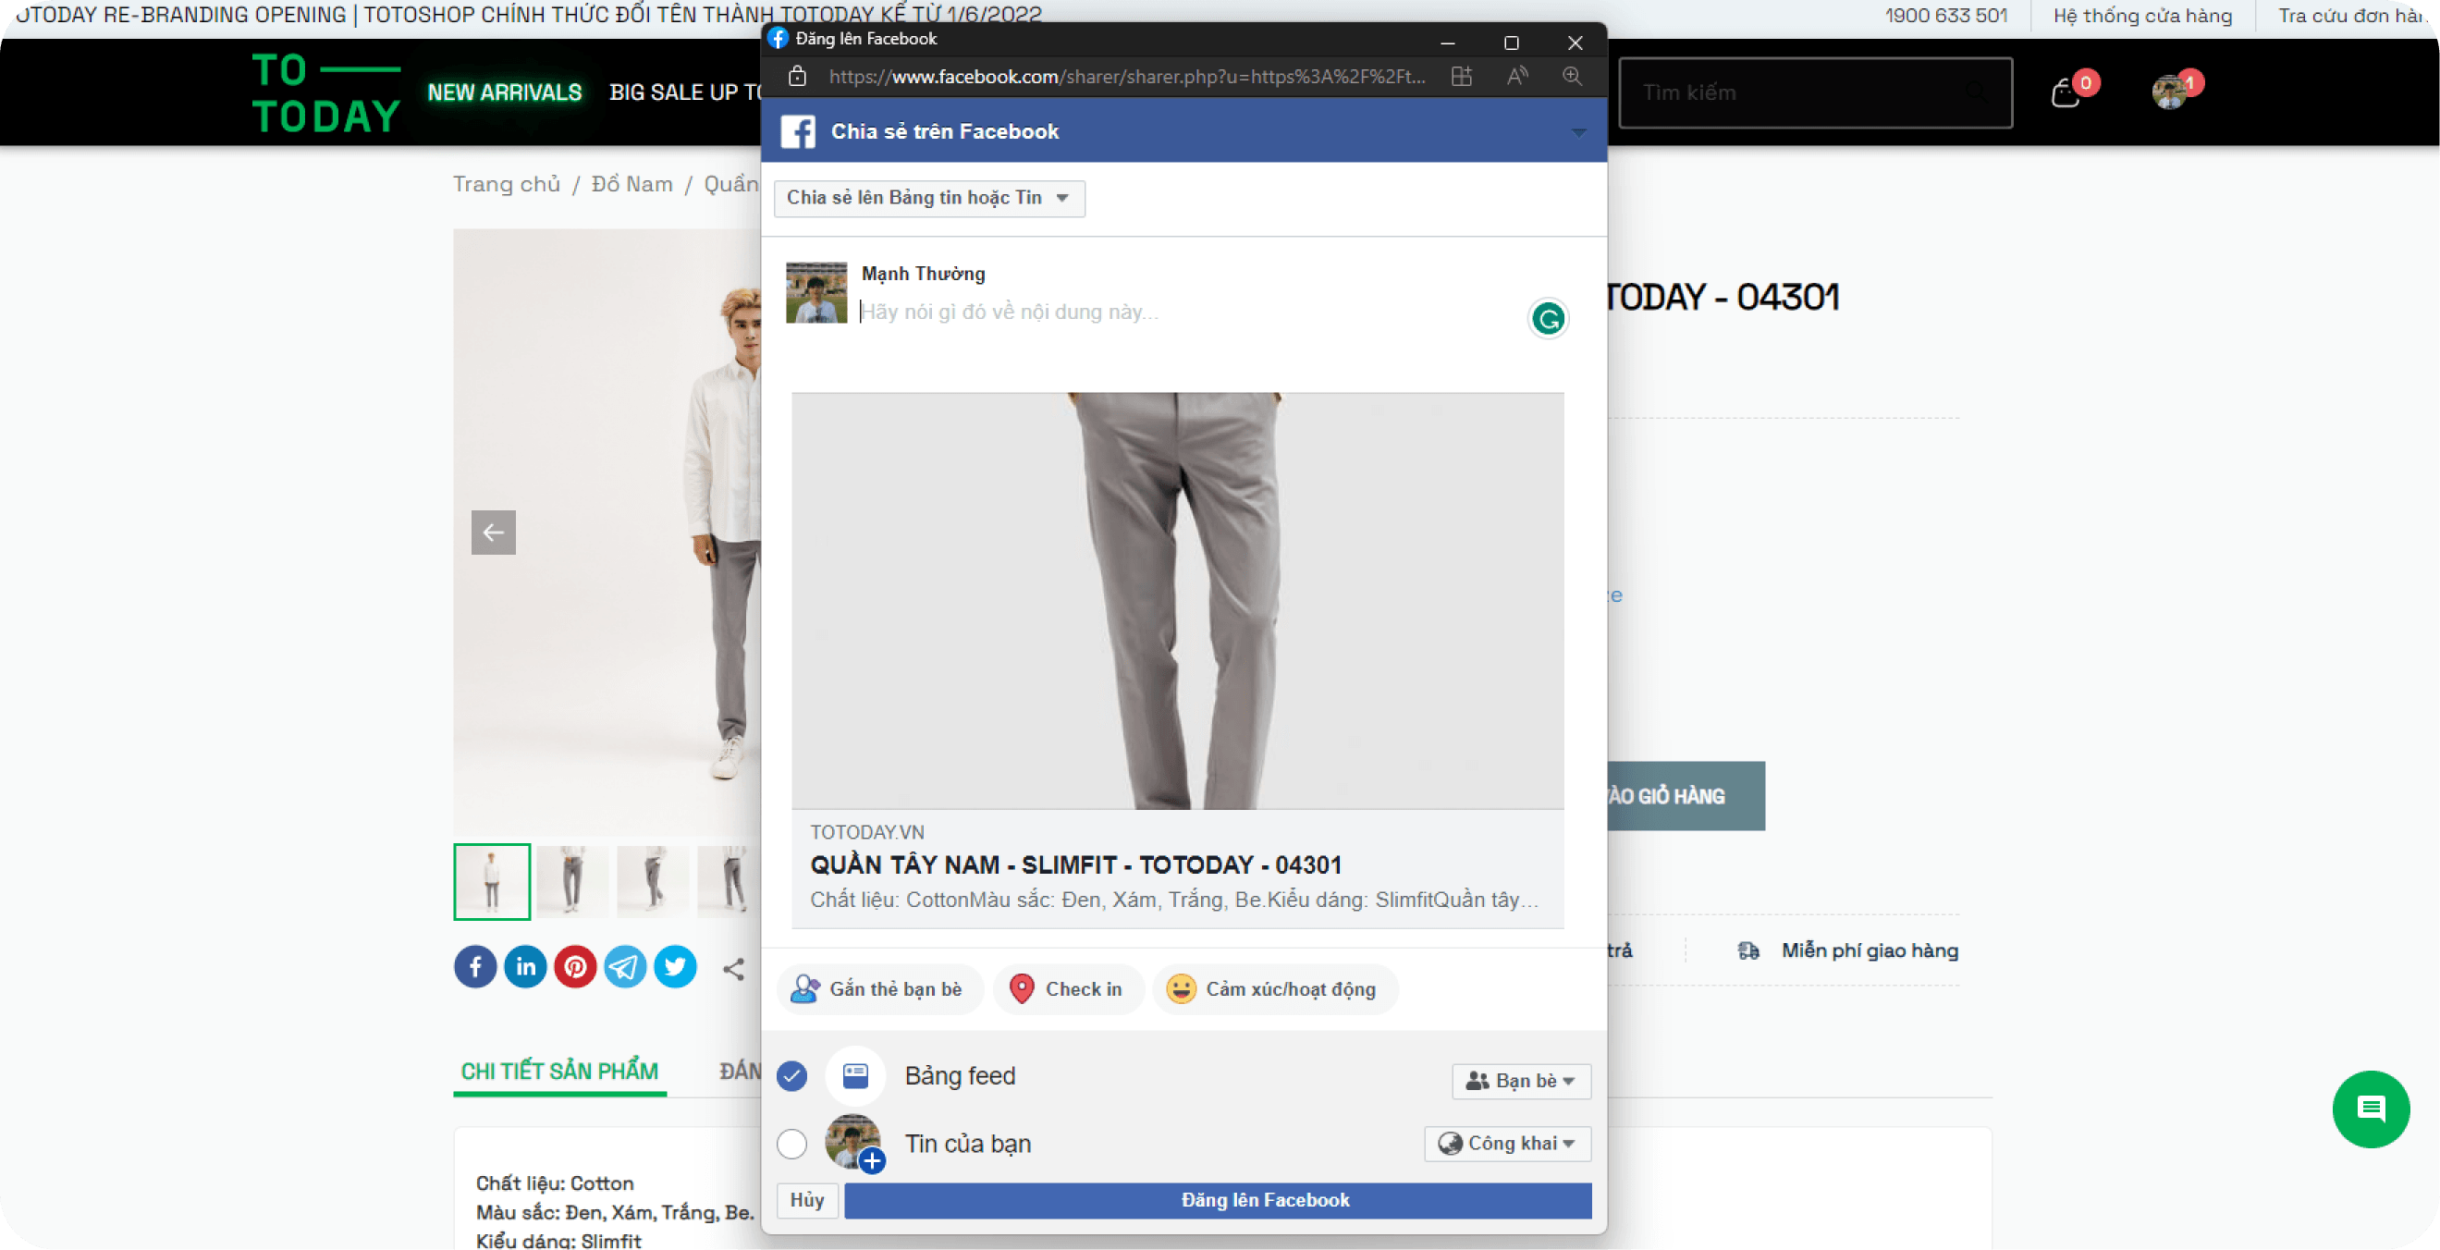Add to cart GIỎ HÀNG button
This screenshot has height=1250, width=2440.
click(x=1686, y=795)
